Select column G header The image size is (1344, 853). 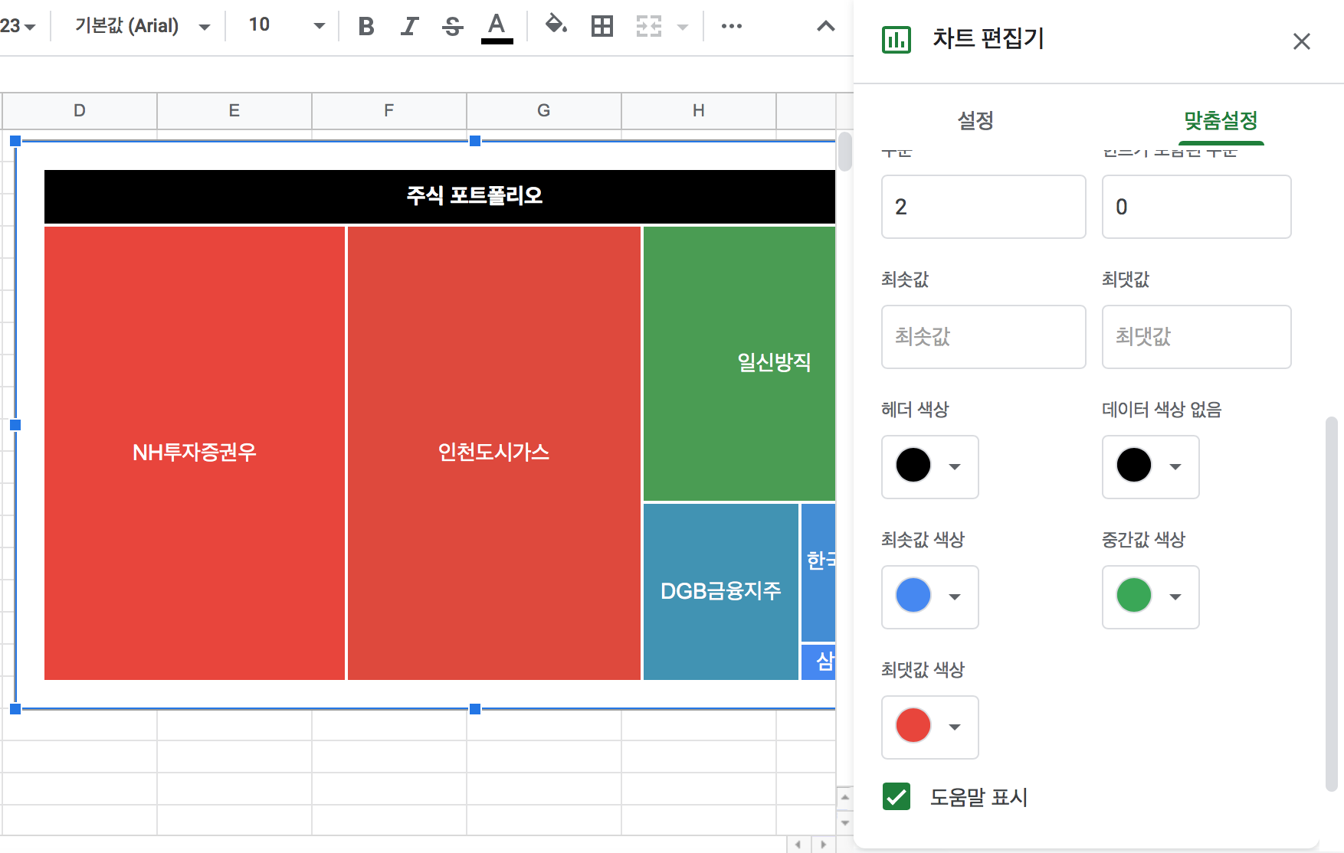pos(544,110)
